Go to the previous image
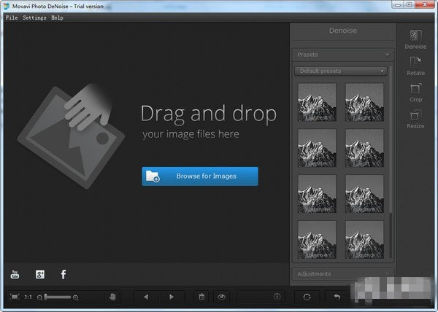This screenshot has height=312, width=438. (146, 297)
